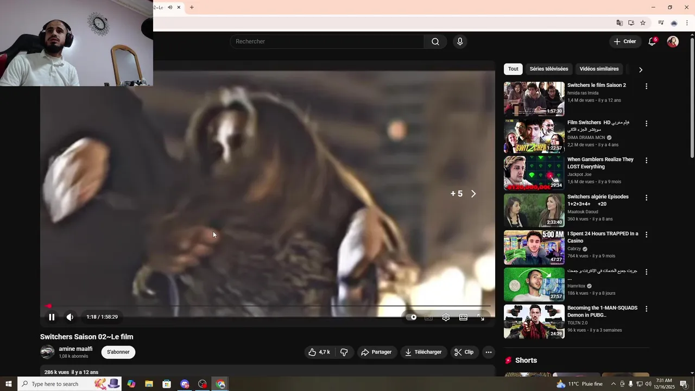Seek on the video progress bar
The image size is (695, 391).
(x=268, y=306)
